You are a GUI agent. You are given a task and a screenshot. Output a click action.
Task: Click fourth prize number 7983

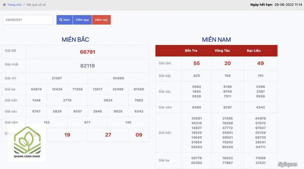pos(139,100)
